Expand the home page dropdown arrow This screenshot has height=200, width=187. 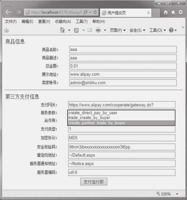coord(69,30)
